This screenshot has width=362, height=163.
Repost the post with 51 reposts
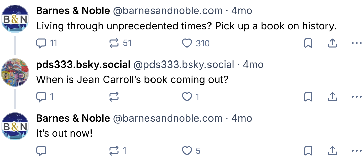pyautogui.click(x=115, y=43)
